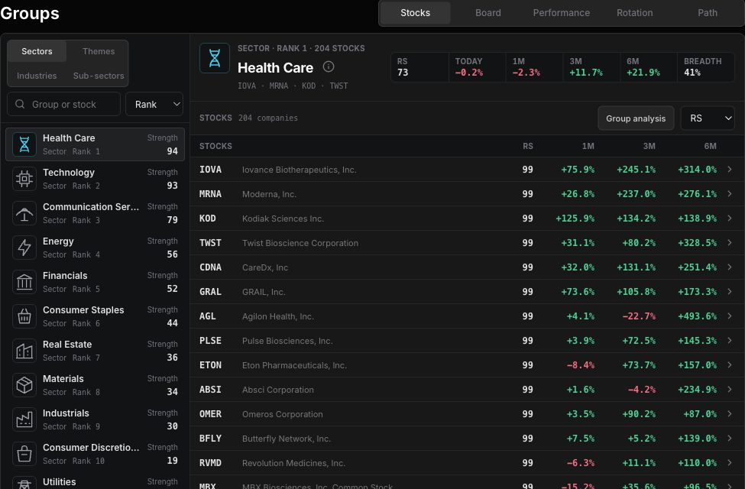Select Energy sector in the list
745x489 pixels.
[95, 248]
